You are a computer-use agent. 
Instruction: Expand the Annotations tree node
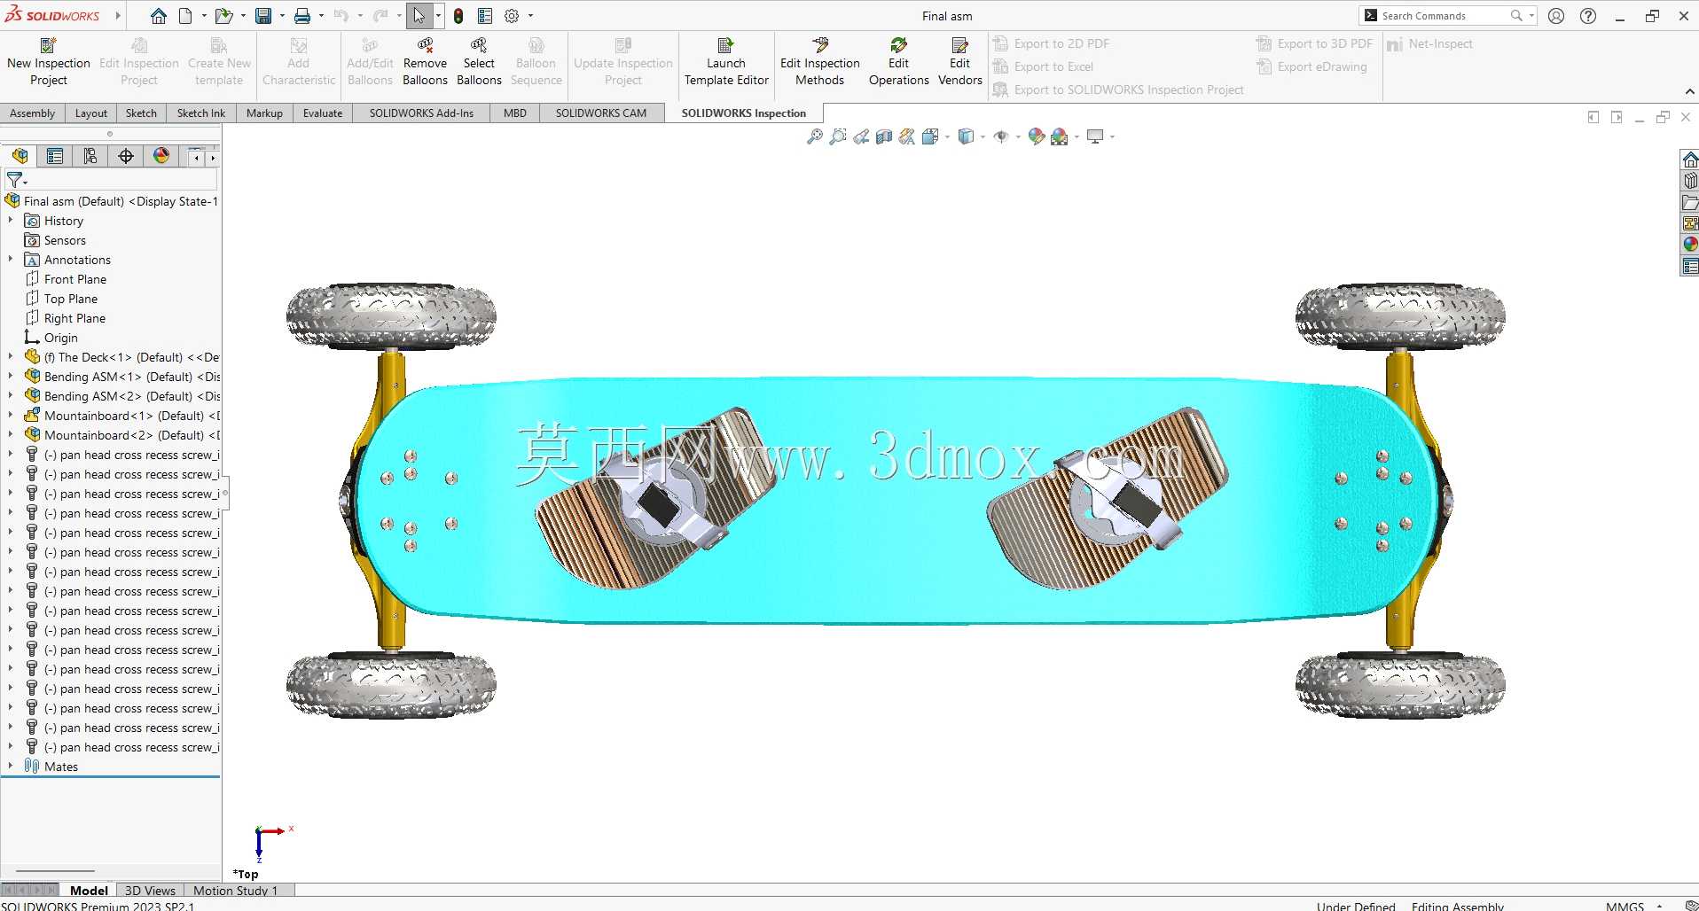pos(11,260)
